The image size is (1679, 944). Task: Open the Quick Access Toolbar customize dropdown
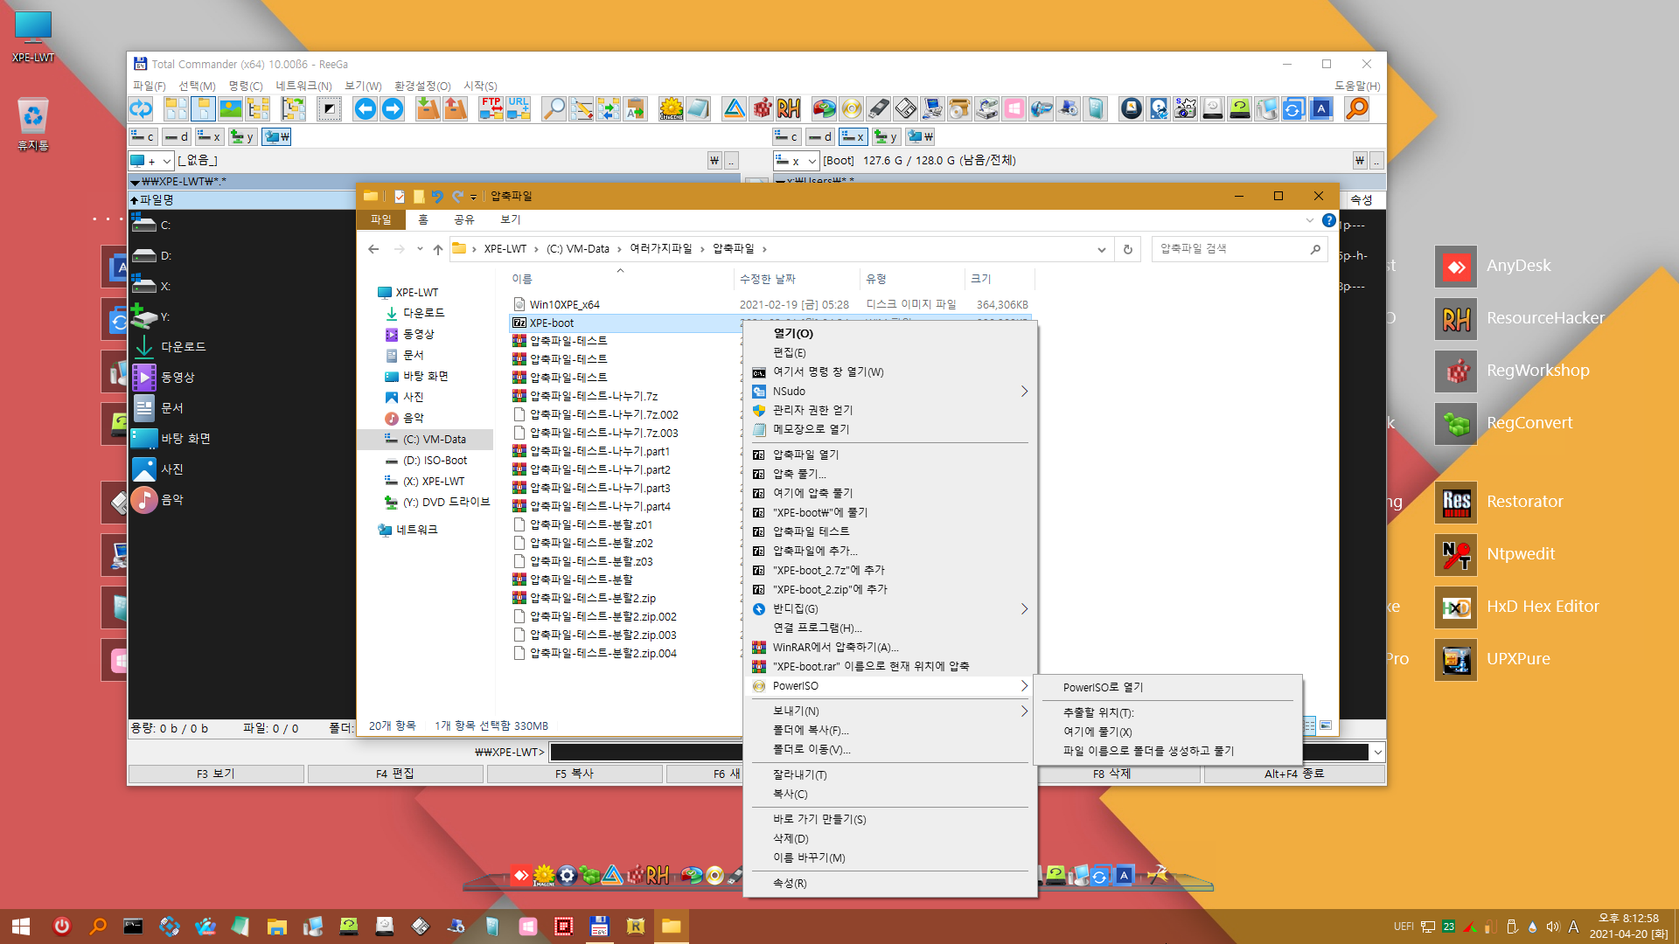click(473, 197)
